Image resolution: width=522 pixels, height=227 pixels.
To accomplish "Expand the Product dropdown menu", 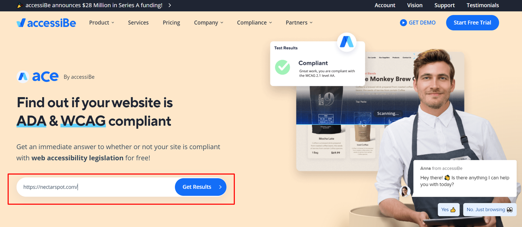I will [102, 22].
